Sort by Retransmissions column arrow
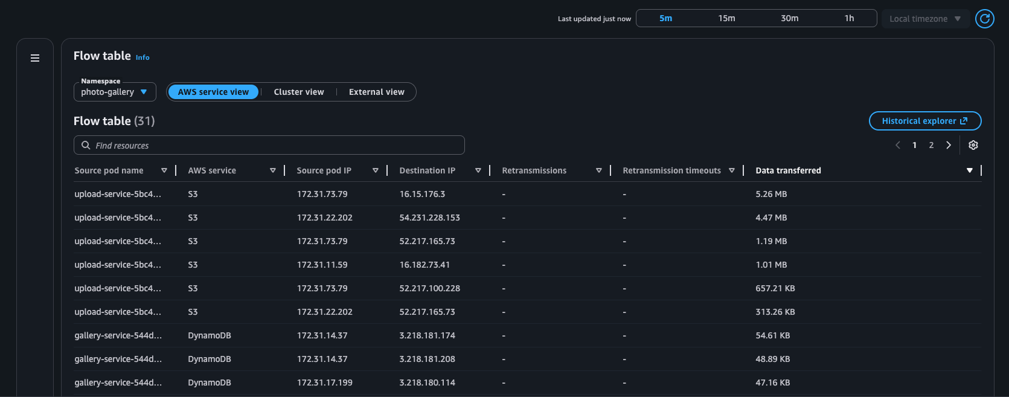1009x397 pixels. [598, 170]
